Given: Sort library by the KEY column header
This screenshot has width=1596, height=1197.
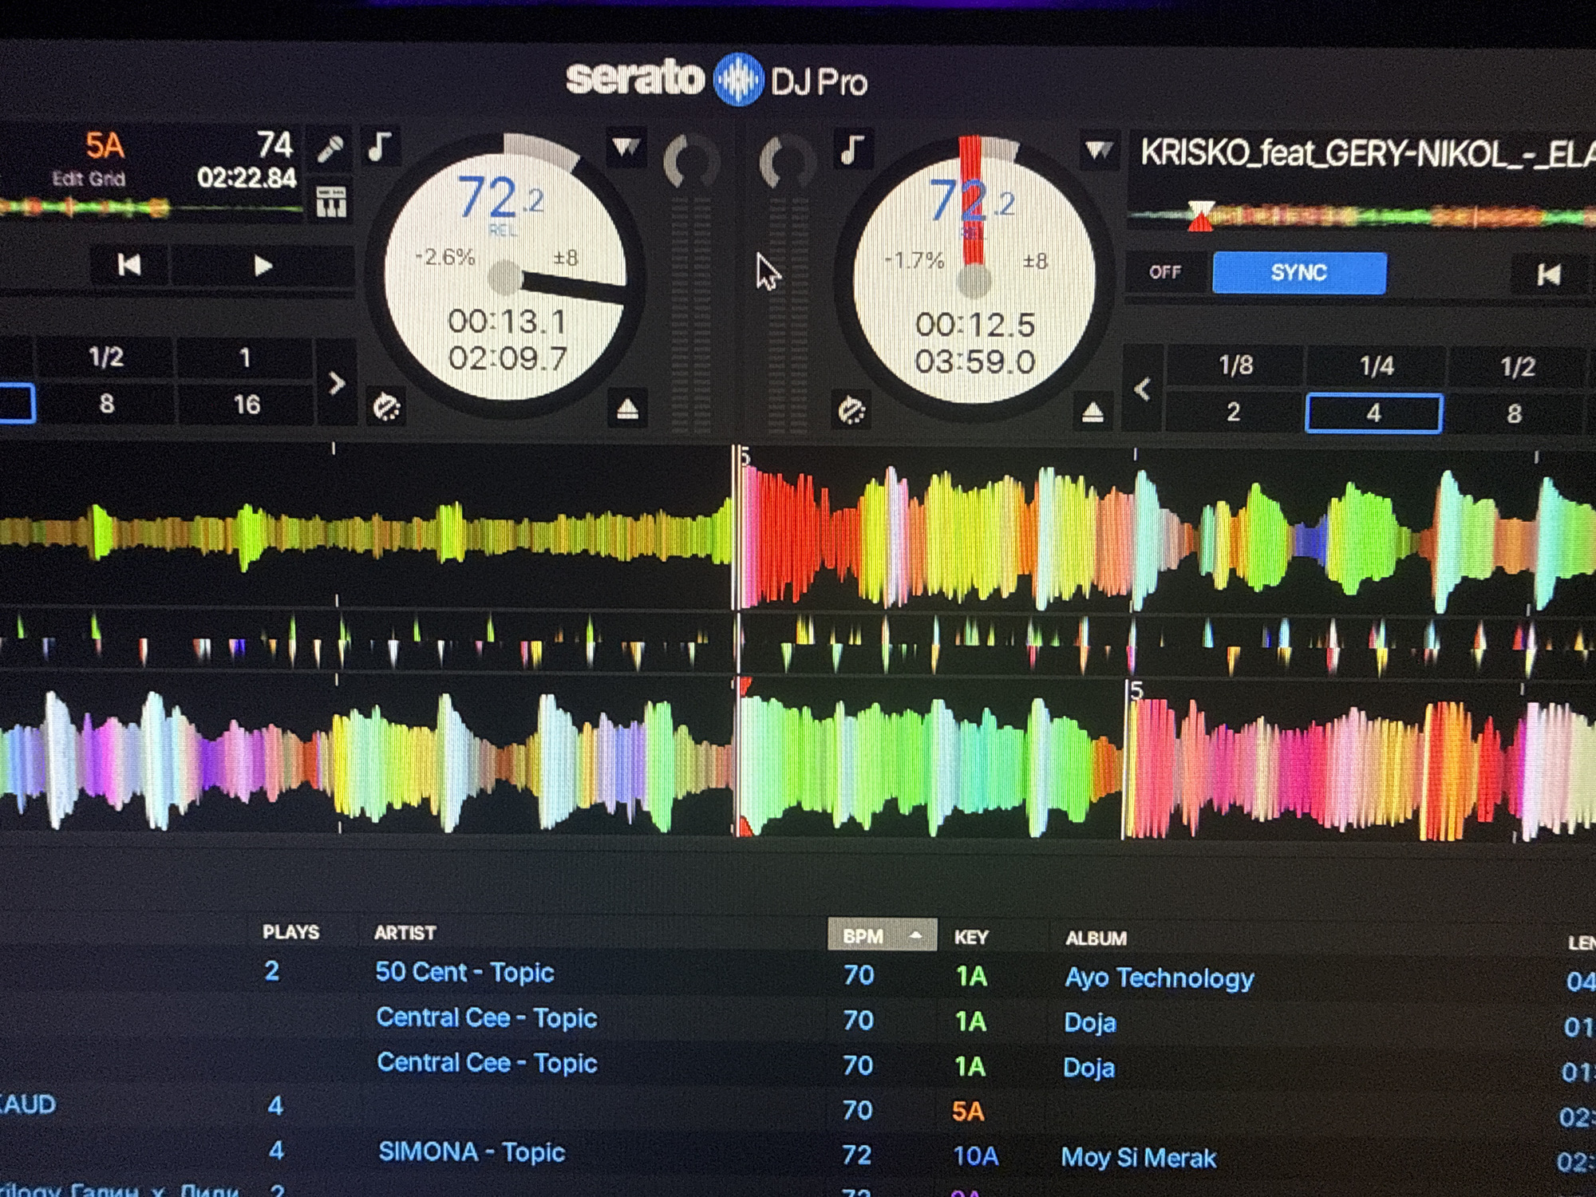Looking at the screenshot, I should [x=971, y=938].
